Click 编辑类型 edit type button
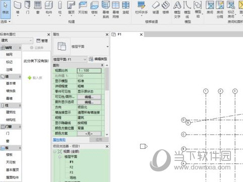243x182 pixels. [x=98, y=59]
